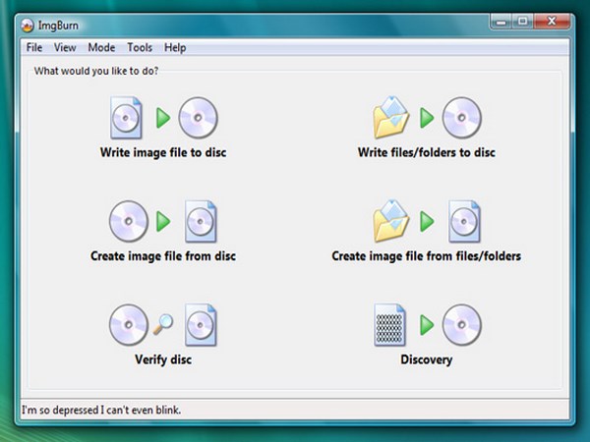Click the green arrow in the Discovery icon group

click(x=427, y=325)
